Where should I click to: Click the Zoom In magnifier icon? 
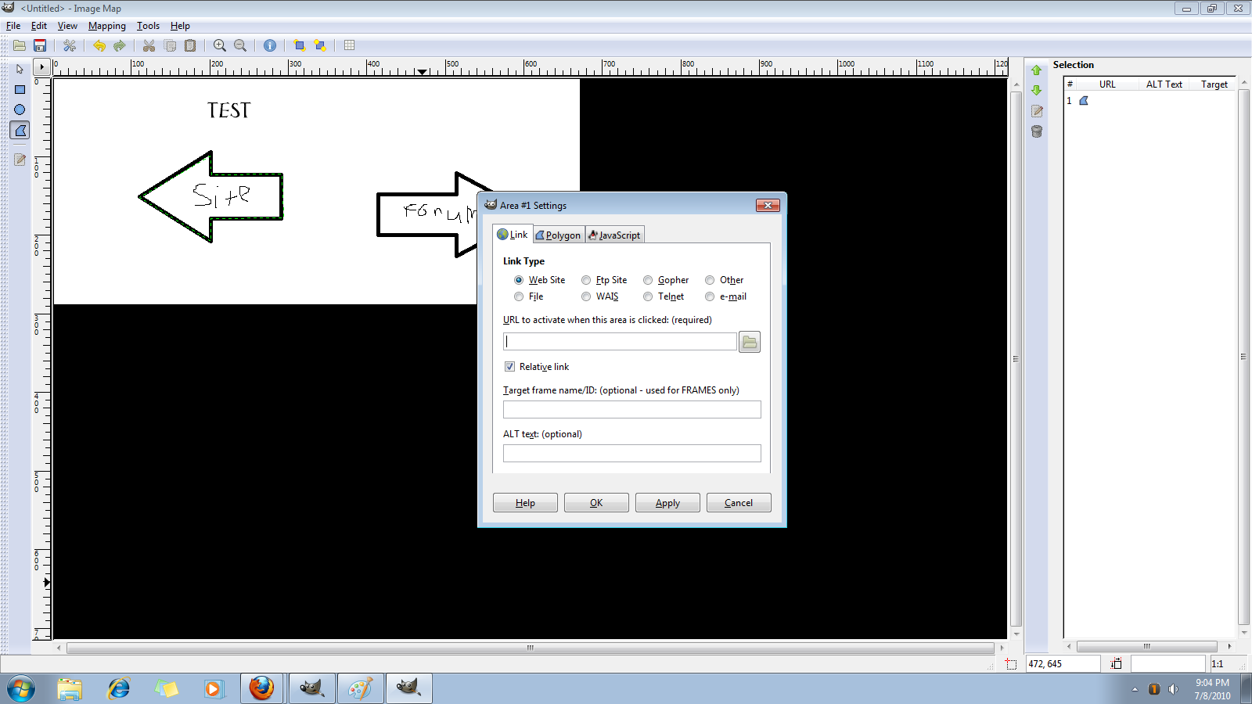point(220,45)
